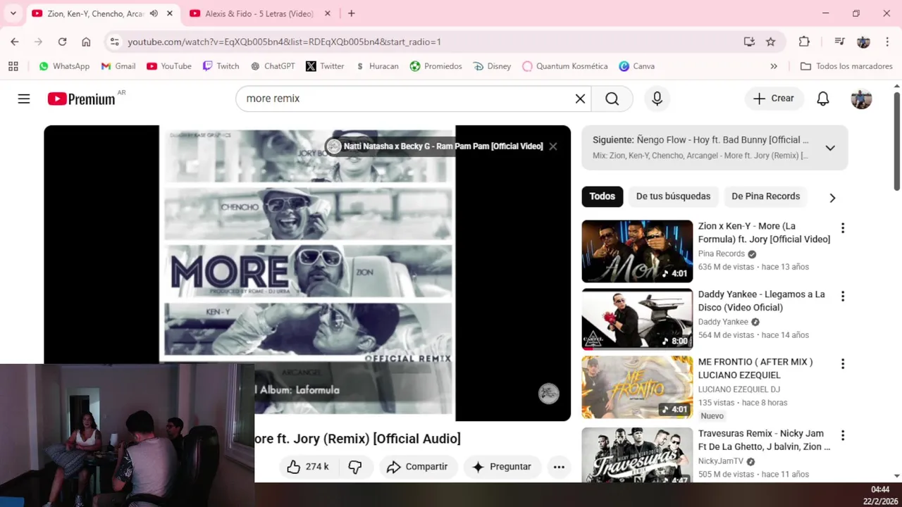Visit the LUCIANO EZEQUIEL DJ channel
The height and width of the screenshot is (507, 902).
click(x=739, y=389)
